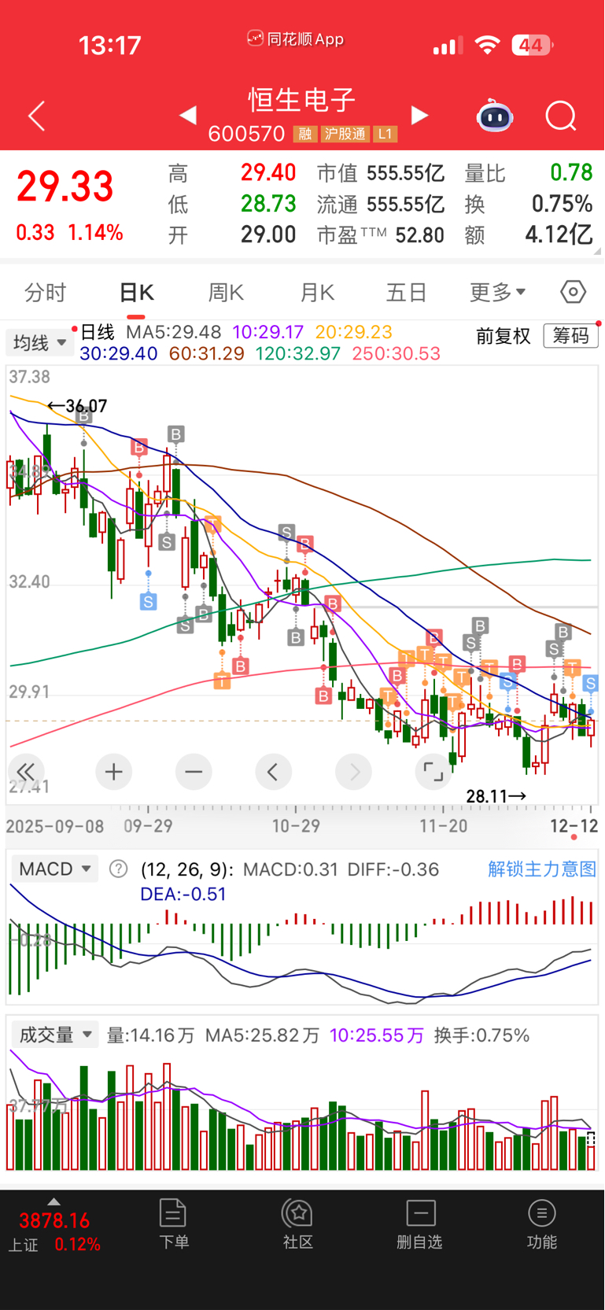Tap double-left arrows on chart toolbar
The width and height of the screenshot is (605, 1310).
[x=26, y=772]
